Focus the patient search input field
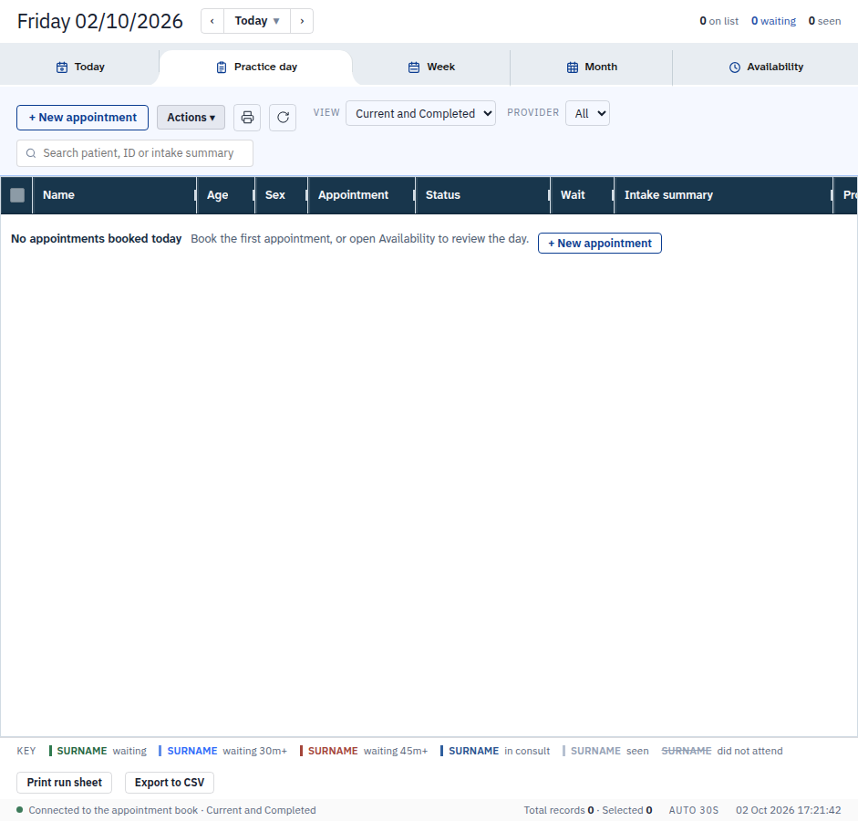 click(x=135, y=153)
